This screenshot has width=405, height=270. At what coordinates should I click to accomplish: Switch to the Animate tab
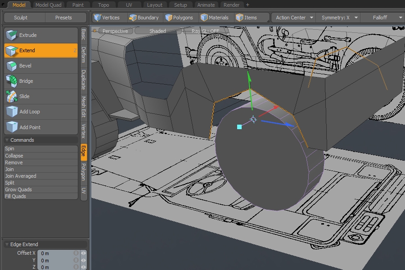[x=206, y=5]
